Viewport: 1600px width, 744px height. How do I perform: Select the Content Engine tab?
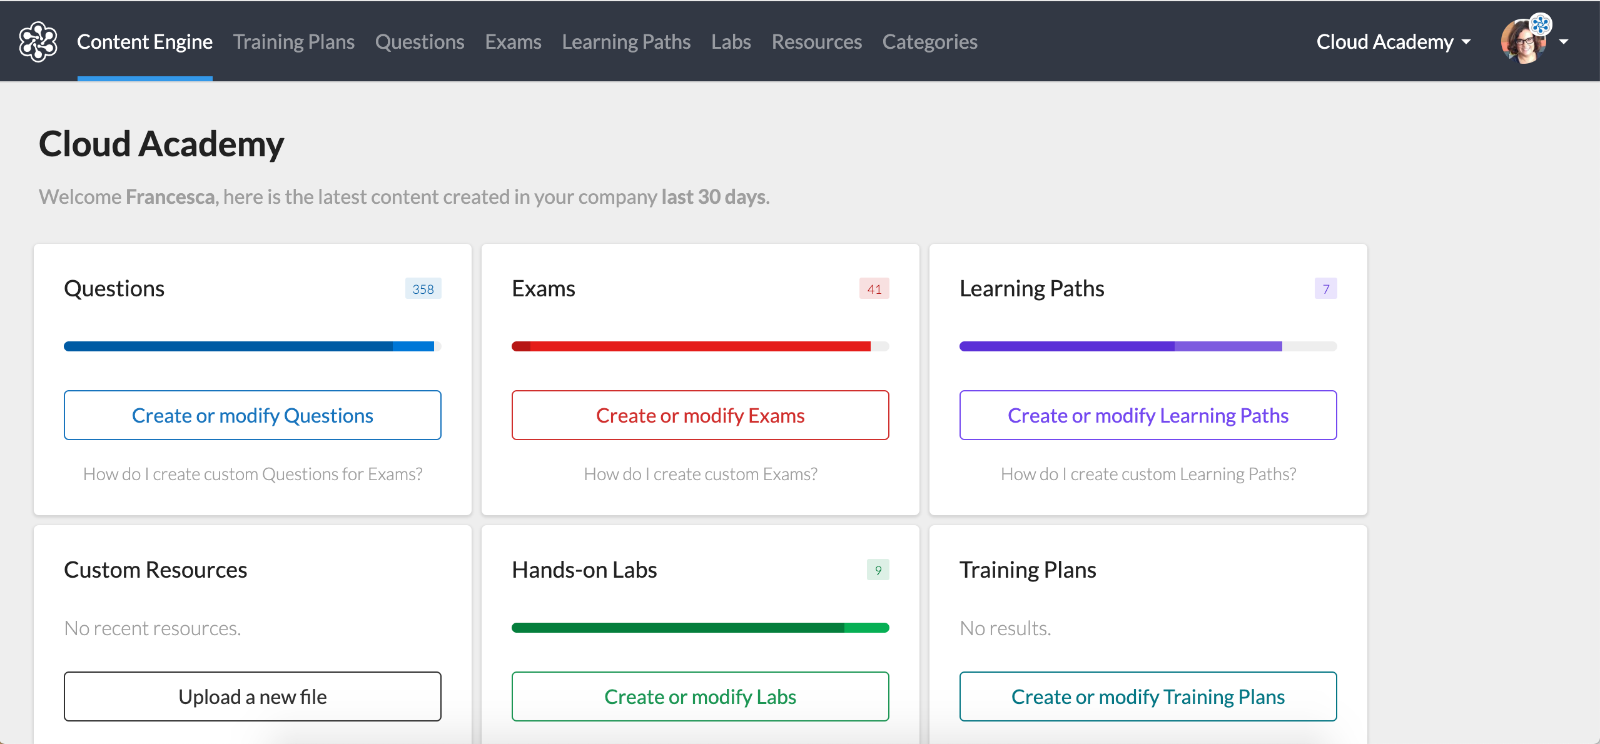(x=144, y=42)
